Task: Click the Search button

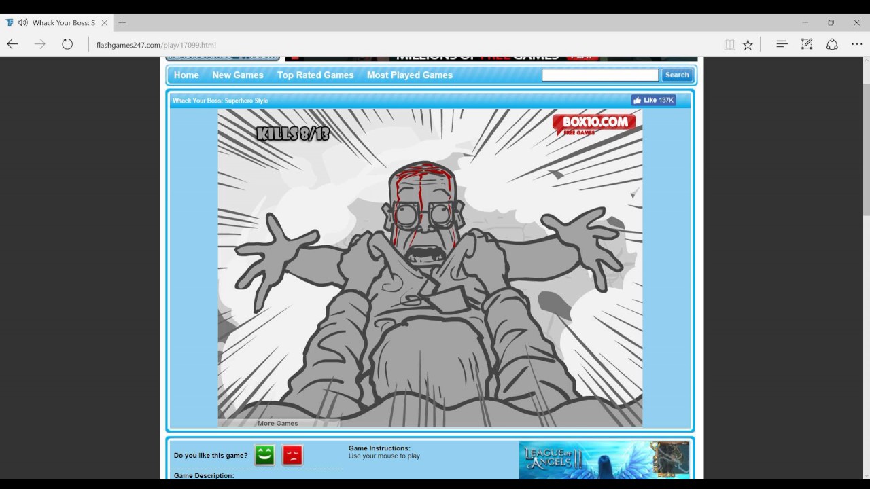Action: click(677, 75)
